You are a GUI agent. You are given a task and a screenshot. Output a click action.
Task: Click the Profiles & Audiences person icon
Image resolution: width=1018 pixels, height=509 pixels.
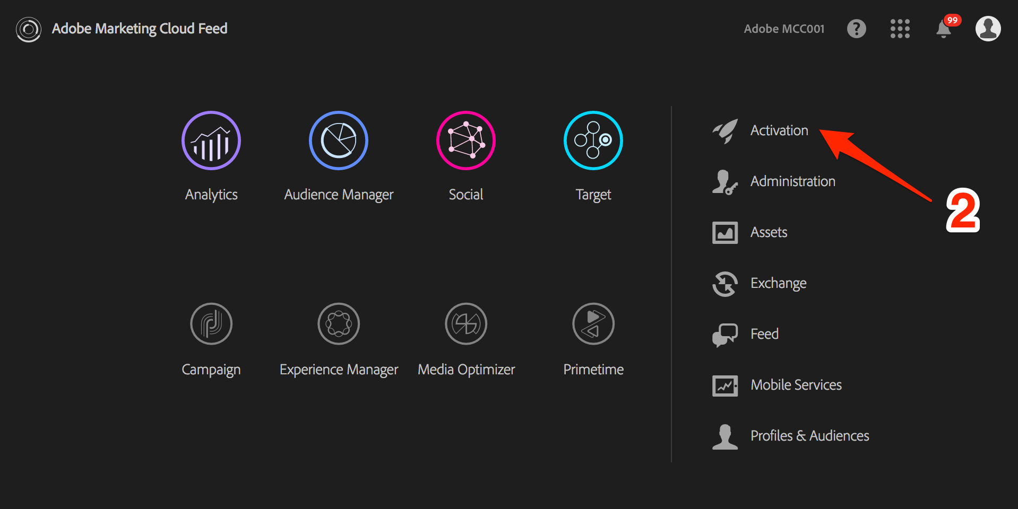point(725,437)
